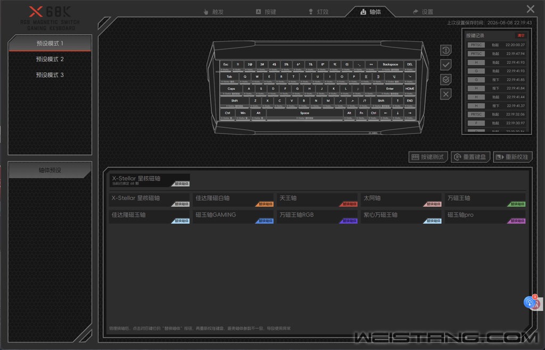The width and height of the screenshot is (545, 350).
Task: Click key log entry PRTSC at 22:19:47.94
Action: [497, 54]
